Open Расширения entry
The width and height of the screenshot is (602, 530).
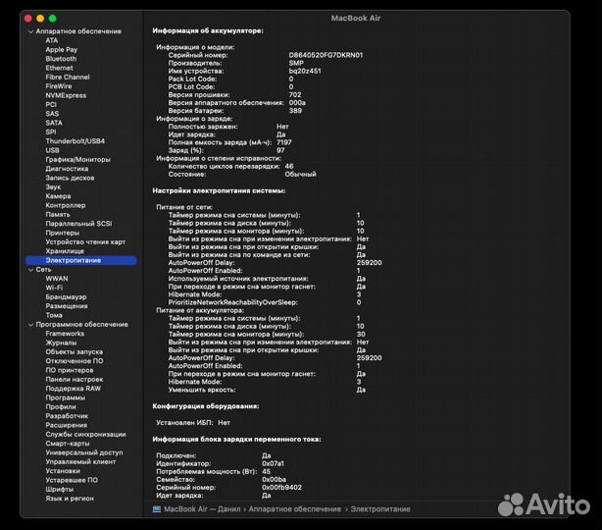click(x=66, y=425)
